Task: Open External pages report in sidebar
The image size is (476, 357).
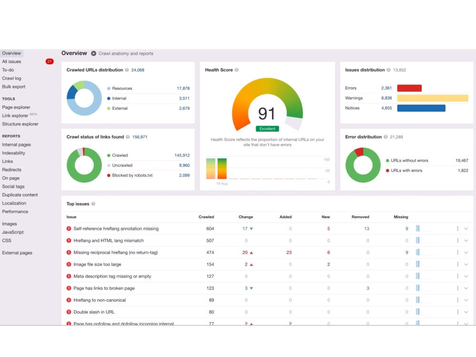Action: click(x=17, y=253)
